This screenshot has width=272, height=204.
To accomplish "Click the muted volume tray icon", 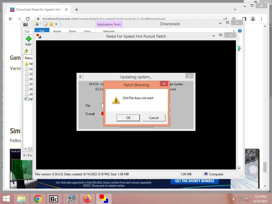I will (x=234, y=199).
